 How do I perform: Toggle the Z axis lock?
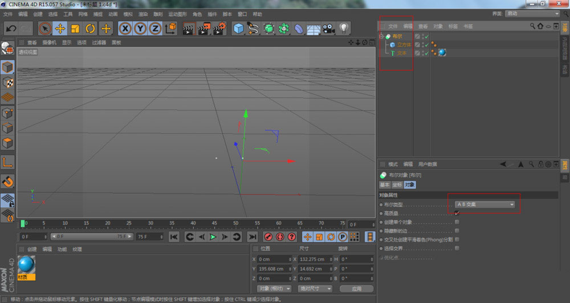(155, 28)
